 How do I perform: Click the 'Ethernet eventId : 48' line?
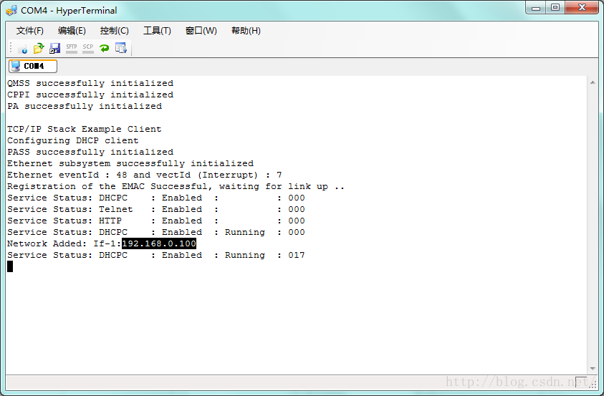click(x=145, y=175)
